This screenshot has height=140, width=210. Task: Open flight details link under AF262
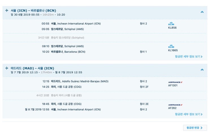pos(189,114)
